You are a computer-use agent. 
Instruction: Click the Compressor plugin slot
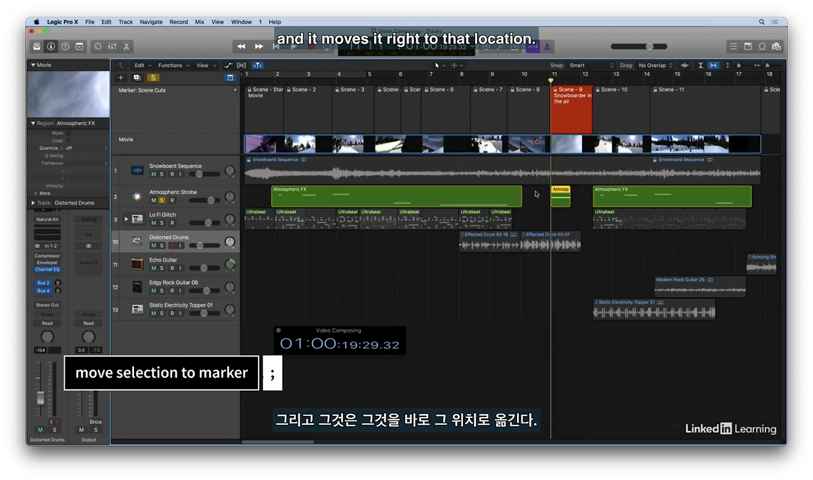(x=47, y=256)
